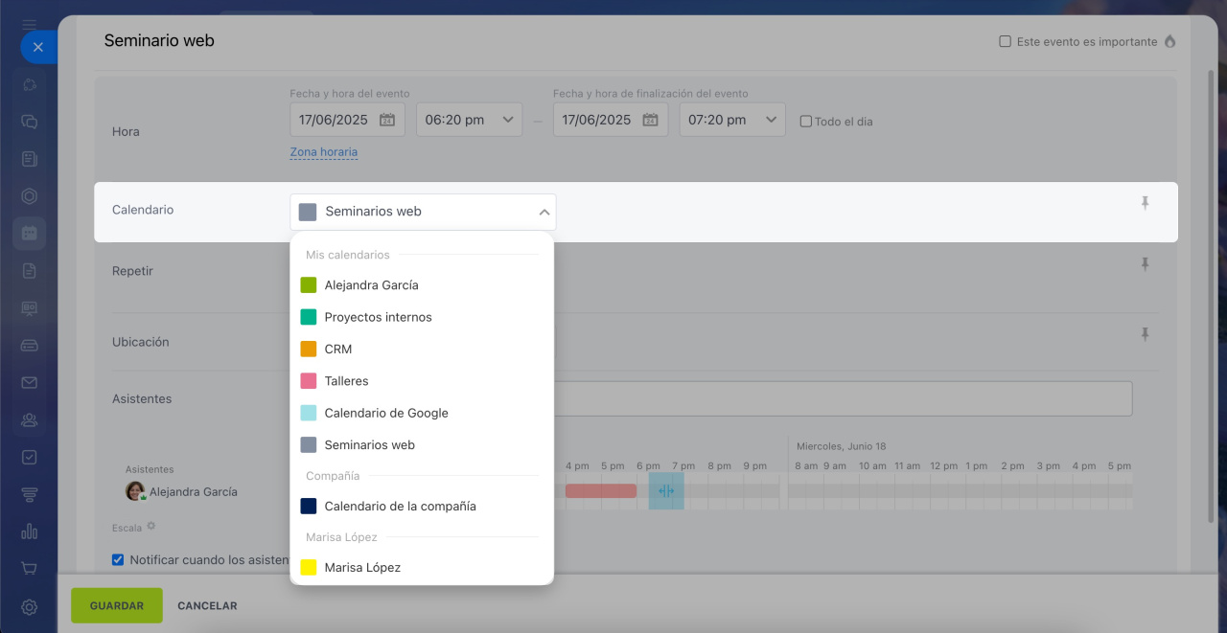Open the end date calendar picker icon

pos(650,120)
